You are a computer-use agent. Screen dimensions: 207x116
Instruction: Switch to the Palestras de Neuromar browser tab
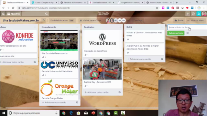[73, 3]
